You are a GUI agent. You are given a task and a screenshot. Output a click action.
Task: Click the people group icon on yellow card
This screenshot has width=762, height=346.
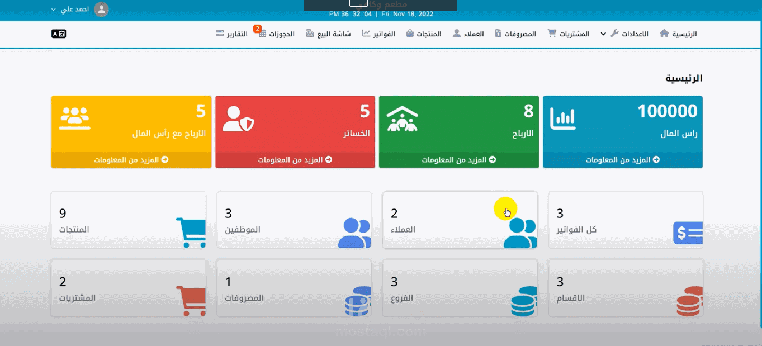click(x=74, y=118)
